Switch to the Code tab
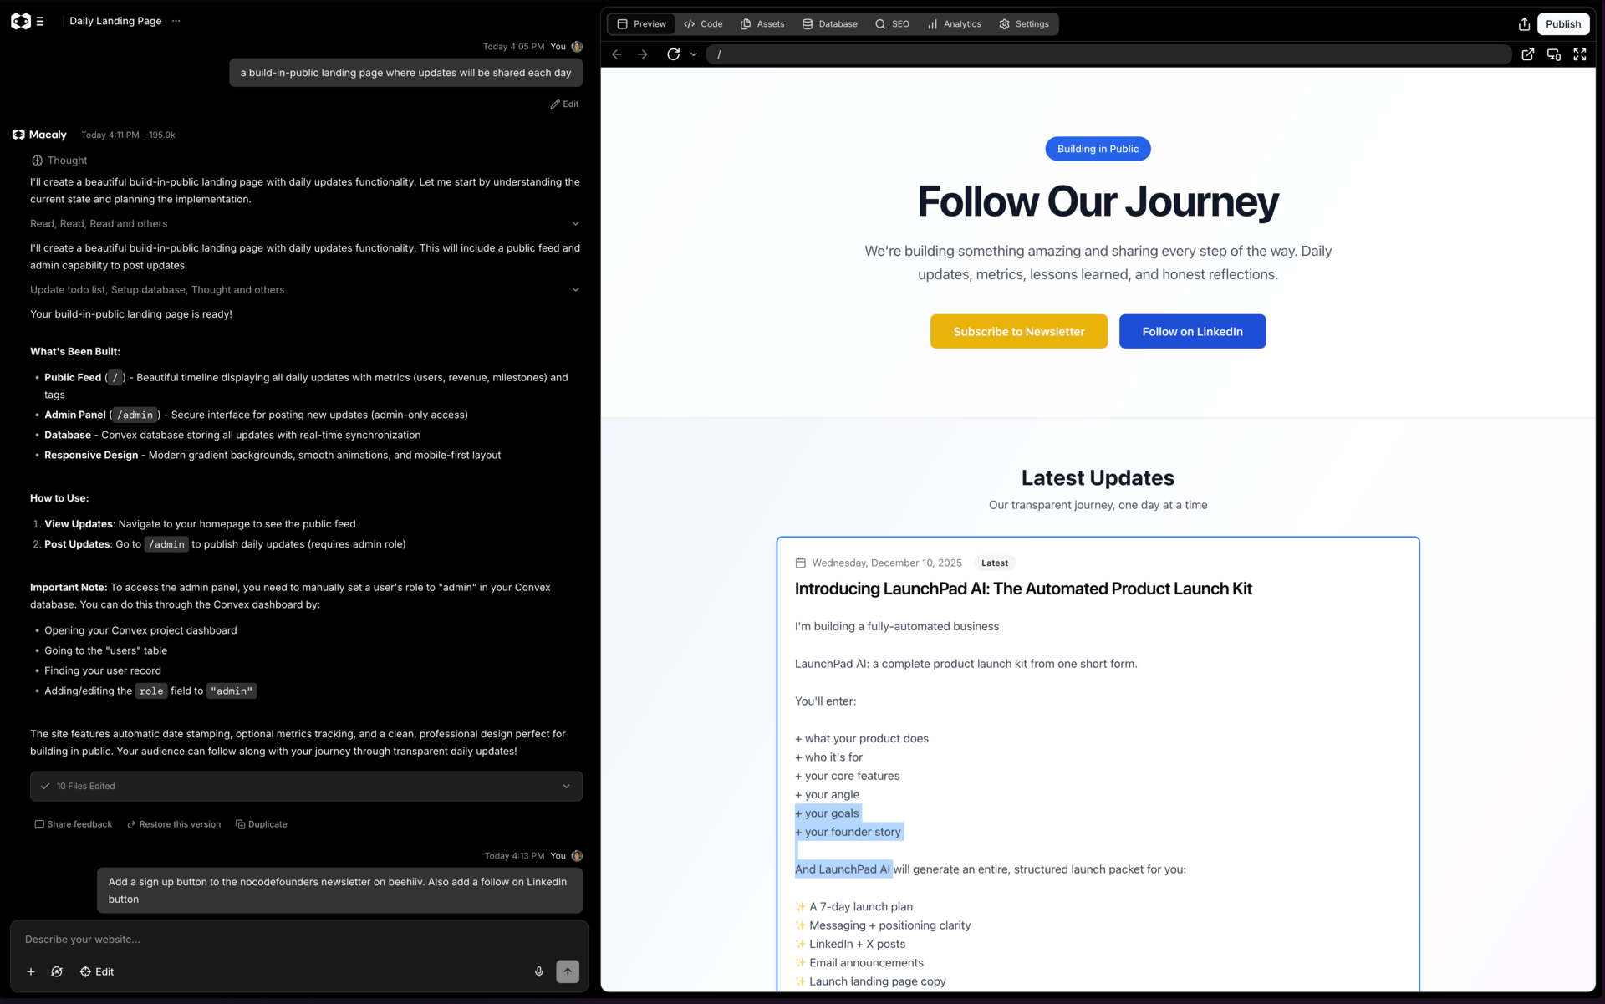Image resolution: width=1605 pixels, height=1004 pixels. tap(703, 24)
